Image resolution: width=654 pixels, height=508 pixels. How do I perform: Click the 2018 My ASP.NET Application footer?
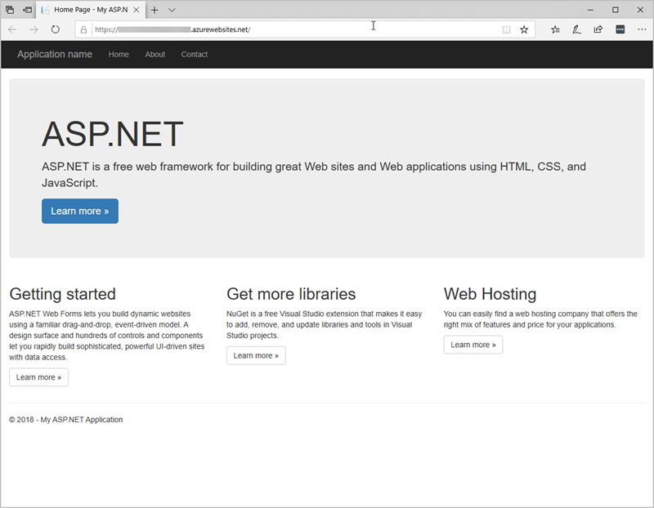point(66,420)
